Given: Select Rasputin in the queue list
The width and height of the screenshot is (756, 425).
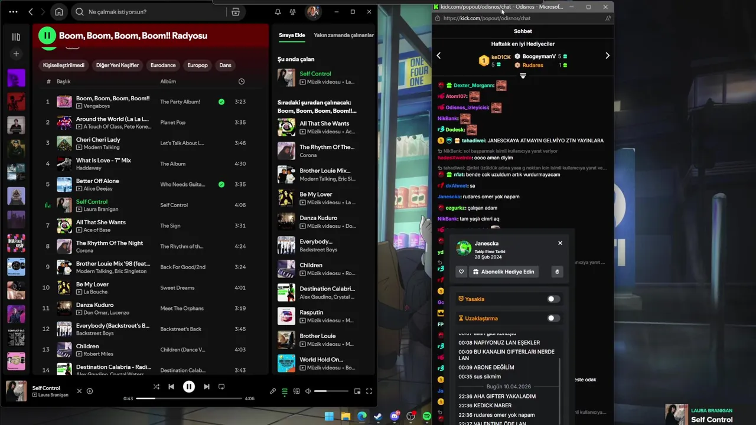Looking at the screenshot, I should coord(324,316).
